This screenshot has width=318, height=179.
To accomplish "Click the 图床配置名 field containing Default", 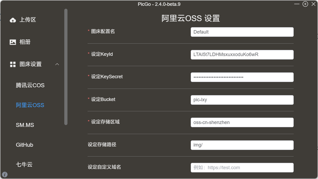I will point(242,32).
